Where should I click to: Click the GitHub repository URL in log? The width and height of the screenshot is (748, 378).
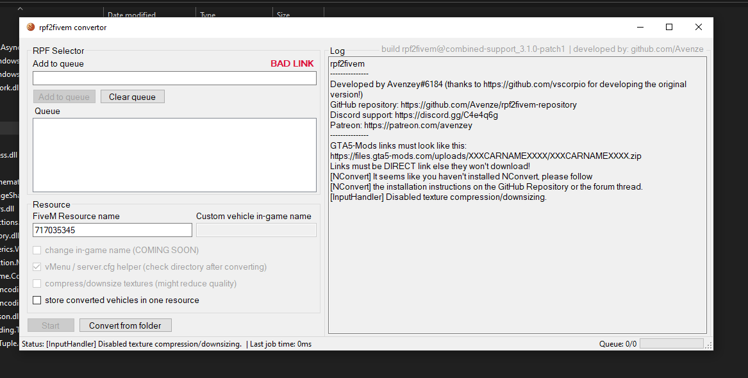pyautogui.click(x=488, y=105)
